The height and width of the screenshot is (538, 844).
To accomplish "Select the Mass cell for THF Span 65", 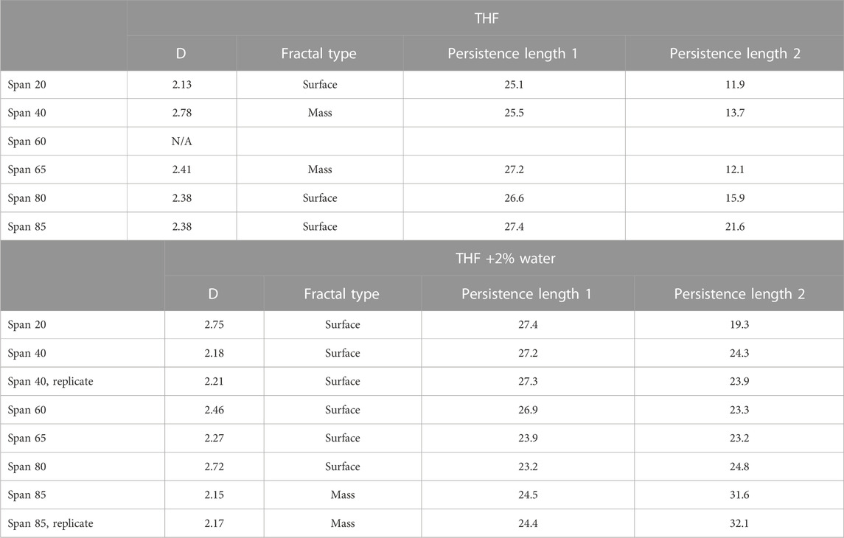I will point(320,170).
